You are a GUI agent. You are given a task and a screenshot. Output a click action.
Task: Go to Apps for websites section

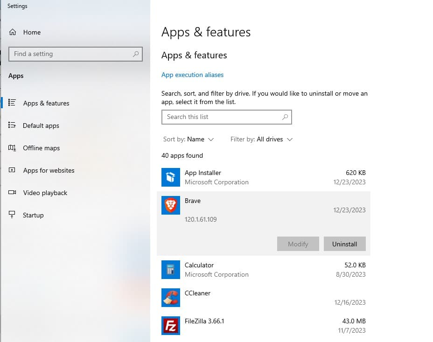pyautogui.click(x=49, y=170)
